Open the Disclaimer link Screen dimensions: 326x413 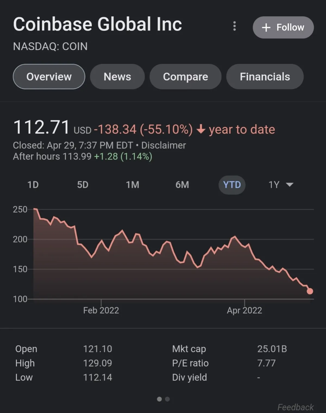164,145
